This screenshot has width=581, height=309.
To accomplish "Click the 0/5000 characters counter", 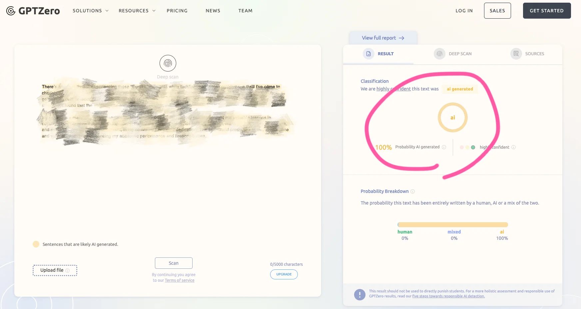I will (x=287, y=264).
